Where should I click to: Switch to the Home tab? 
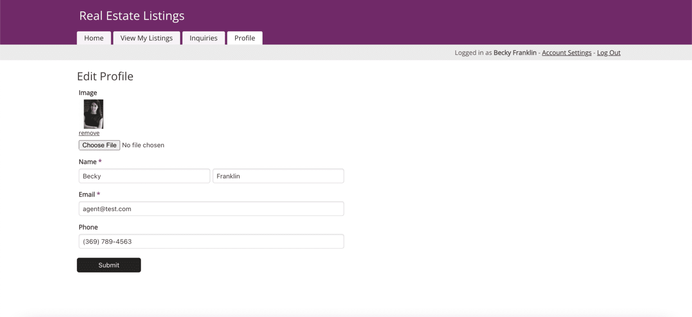tap(94, 38)
